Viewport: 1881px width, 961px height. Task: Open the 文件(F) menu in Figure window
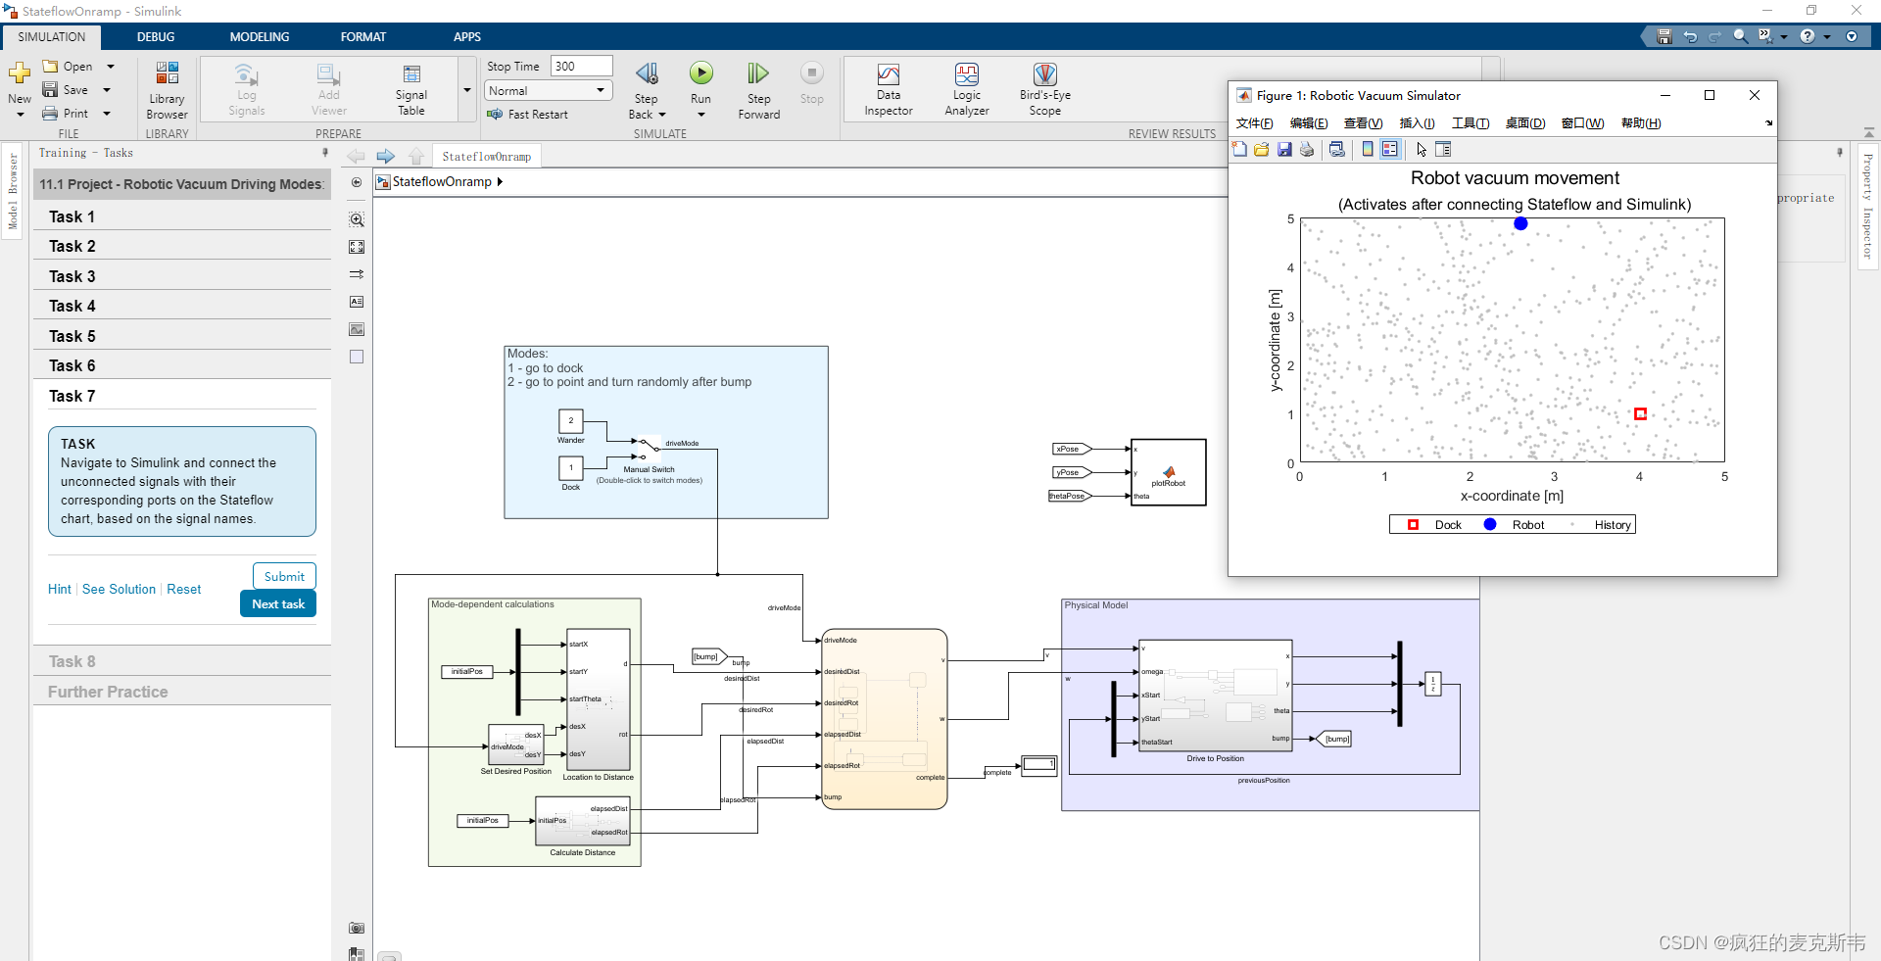point(1254,123)
